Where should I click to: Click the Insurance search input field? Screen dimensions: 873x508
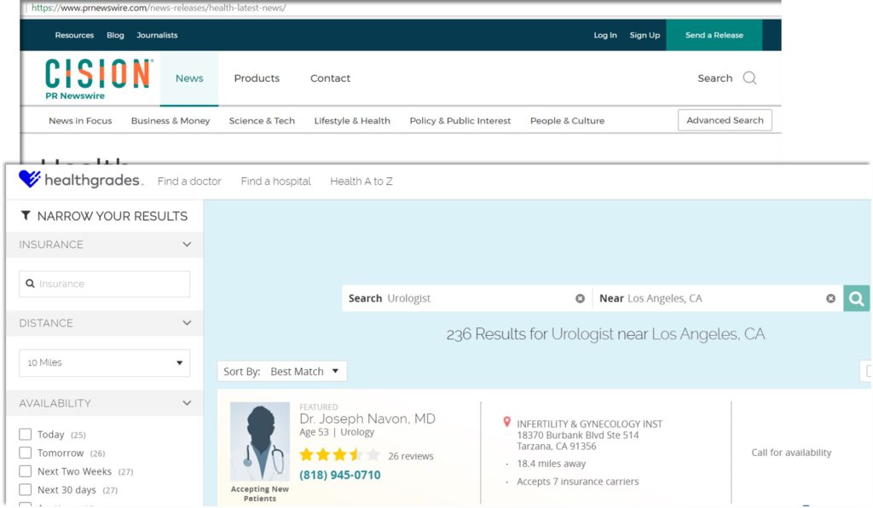[105, 284]
